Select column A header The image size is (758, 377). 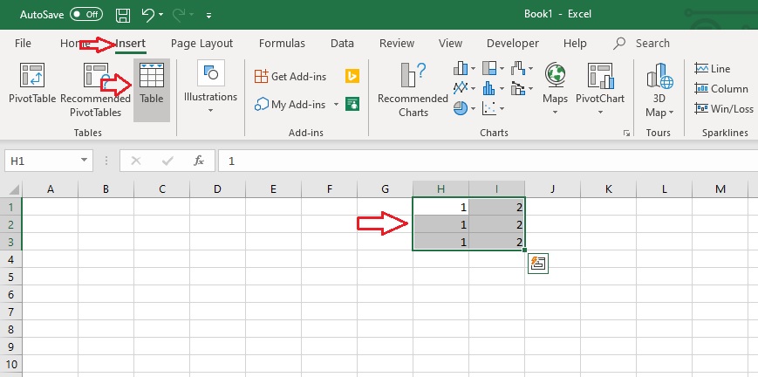51,189
